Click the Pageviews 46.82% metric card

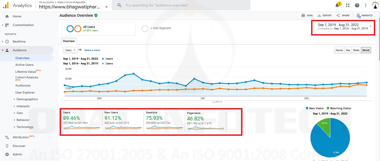point(206,121)
